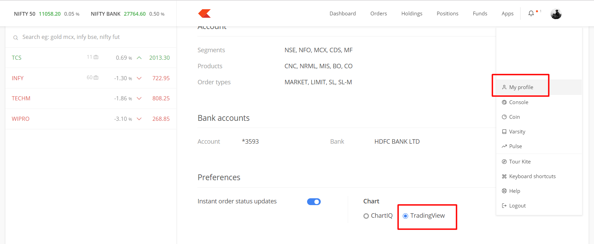
Task: Click the instrument search field
Action: click(91, 37)
